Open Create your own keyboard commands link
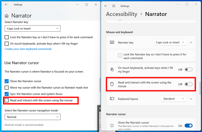 pos(28,49)
